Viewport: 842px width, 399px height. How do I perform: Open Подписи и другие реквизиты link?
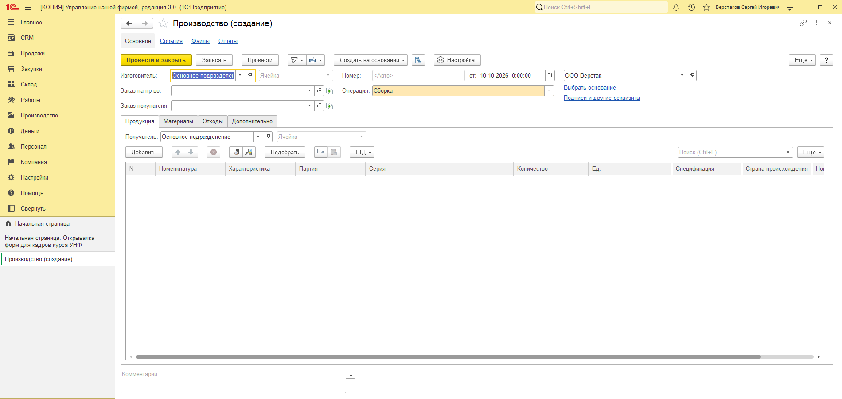coord(602,98)
